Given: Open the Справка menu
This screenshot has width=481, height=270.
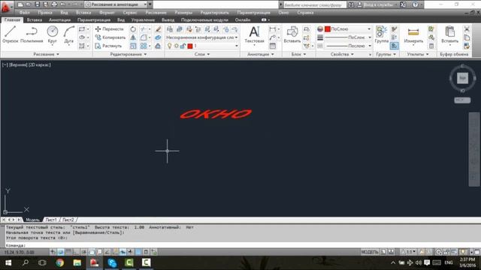Looking at the screenshot, I should coord(305,13).
